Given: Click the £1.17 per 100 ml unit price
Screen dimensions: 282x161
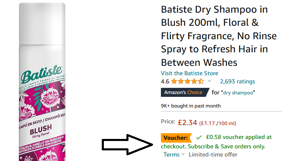Looking at the screenshot, I should pyautogui.click(x=218, y=123).
